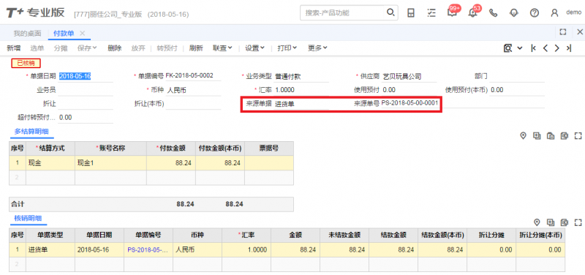Jump to last record icon
The width and height of the screenshot is (585, 275).
pos(569,48)
